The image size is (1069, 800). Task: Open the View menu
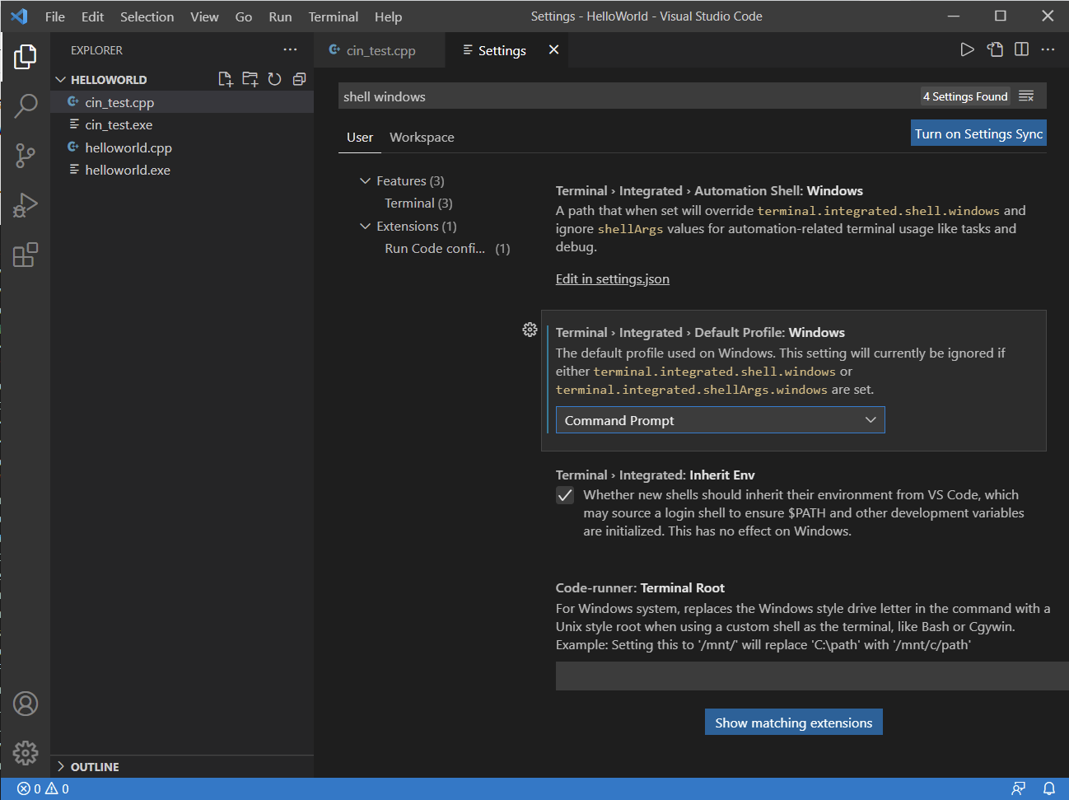[204, 16]
